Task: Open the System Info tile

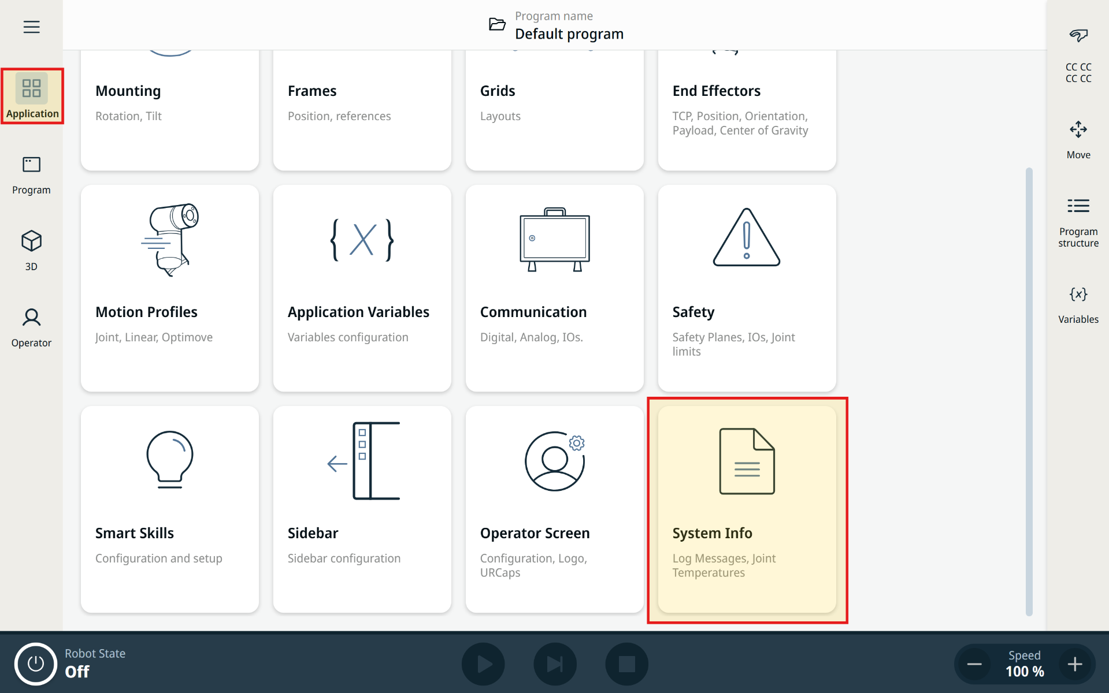Action: (747, 509)
